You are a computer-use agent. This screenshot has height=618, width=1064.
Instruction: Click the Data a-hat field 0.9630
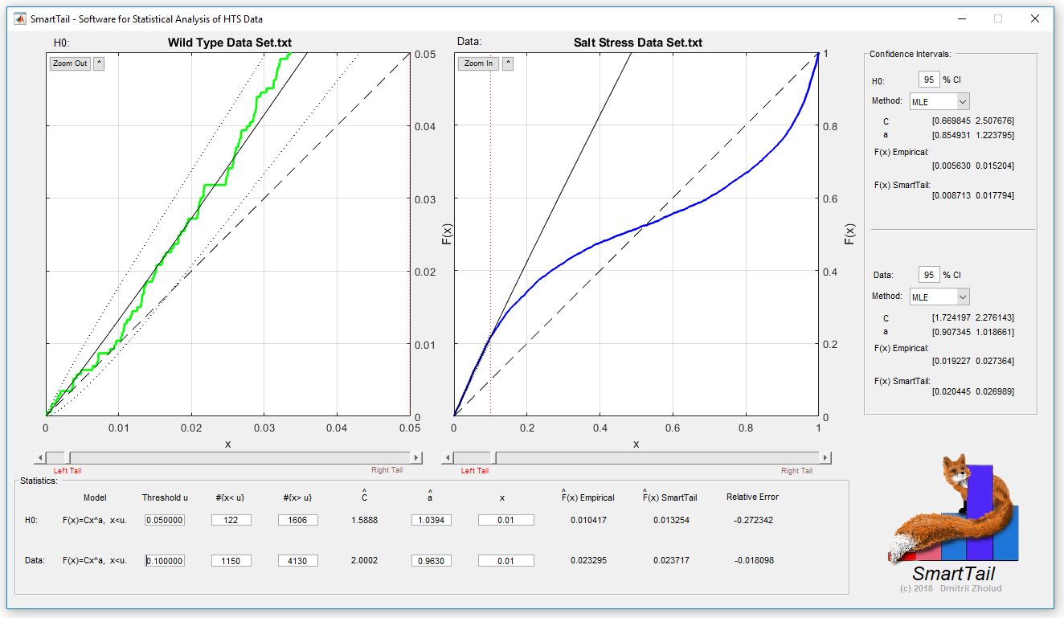[x=432, y=560]
